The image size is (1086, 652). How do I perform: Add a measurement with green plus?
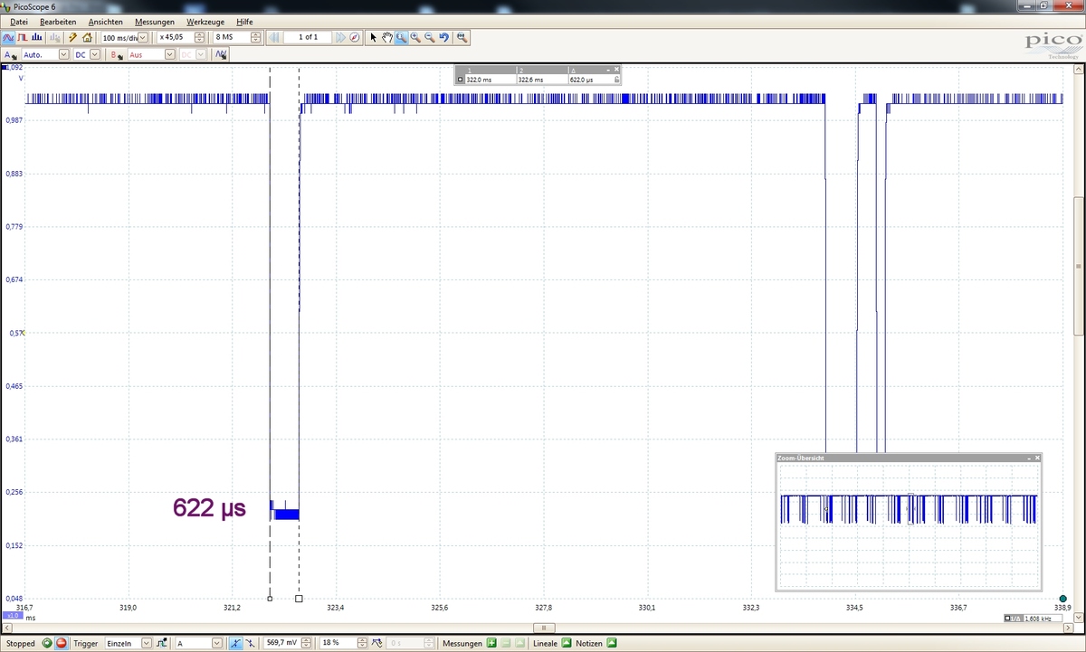coord(491,643)
